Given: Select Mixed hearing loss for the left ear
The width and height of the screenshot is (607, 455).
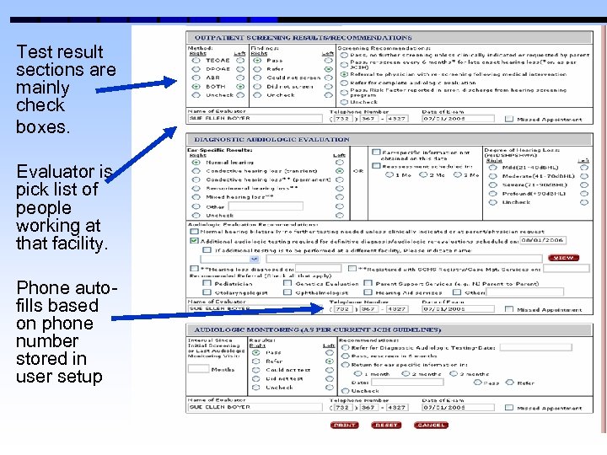Looking at the screenshot, I should [340, 197].
